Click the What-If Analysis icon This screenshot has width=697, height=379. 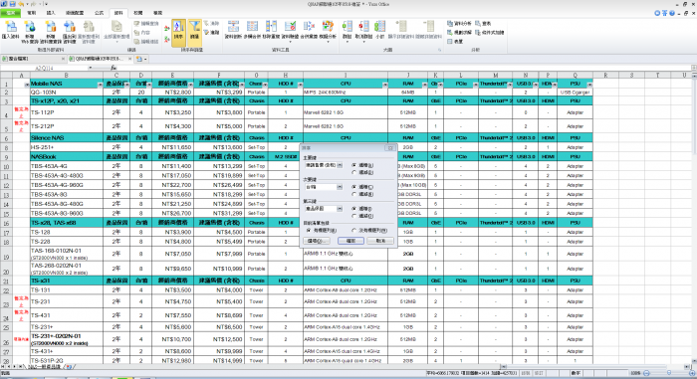coord(328,27)
